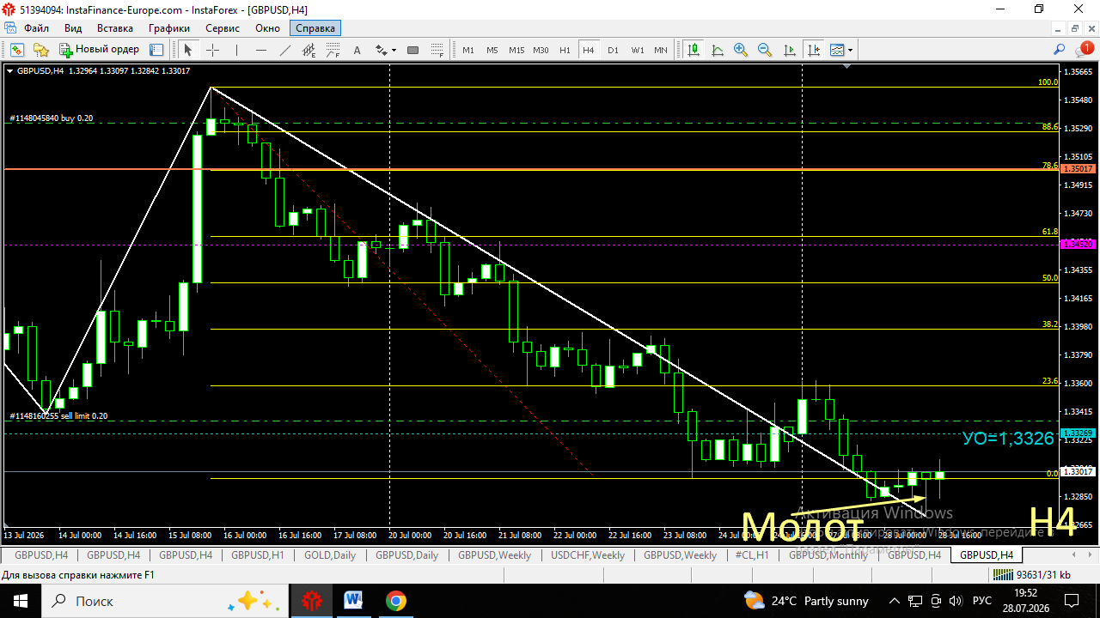Viewport: 1100px width, 618px height.
Task: Switch to the USDCHF,Weekly chart tab
Action: [x=588, y=555]
